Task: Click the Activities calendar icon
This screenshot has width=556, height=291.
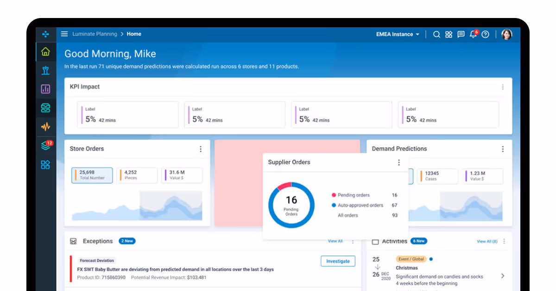Action: coord(375,242)
